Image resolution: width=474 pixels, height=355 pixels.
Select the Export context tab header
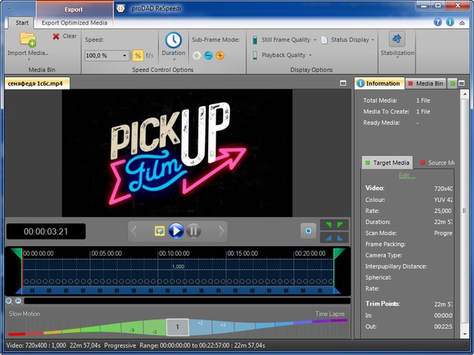click(73, 10)
